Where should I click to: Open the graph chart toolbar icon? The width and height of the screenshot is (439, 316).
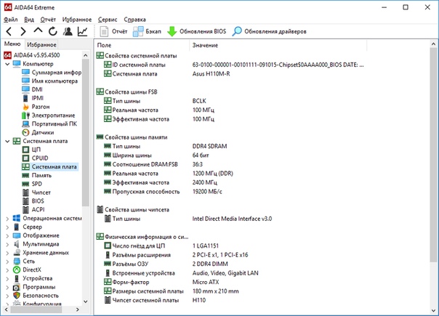(82, 31)
